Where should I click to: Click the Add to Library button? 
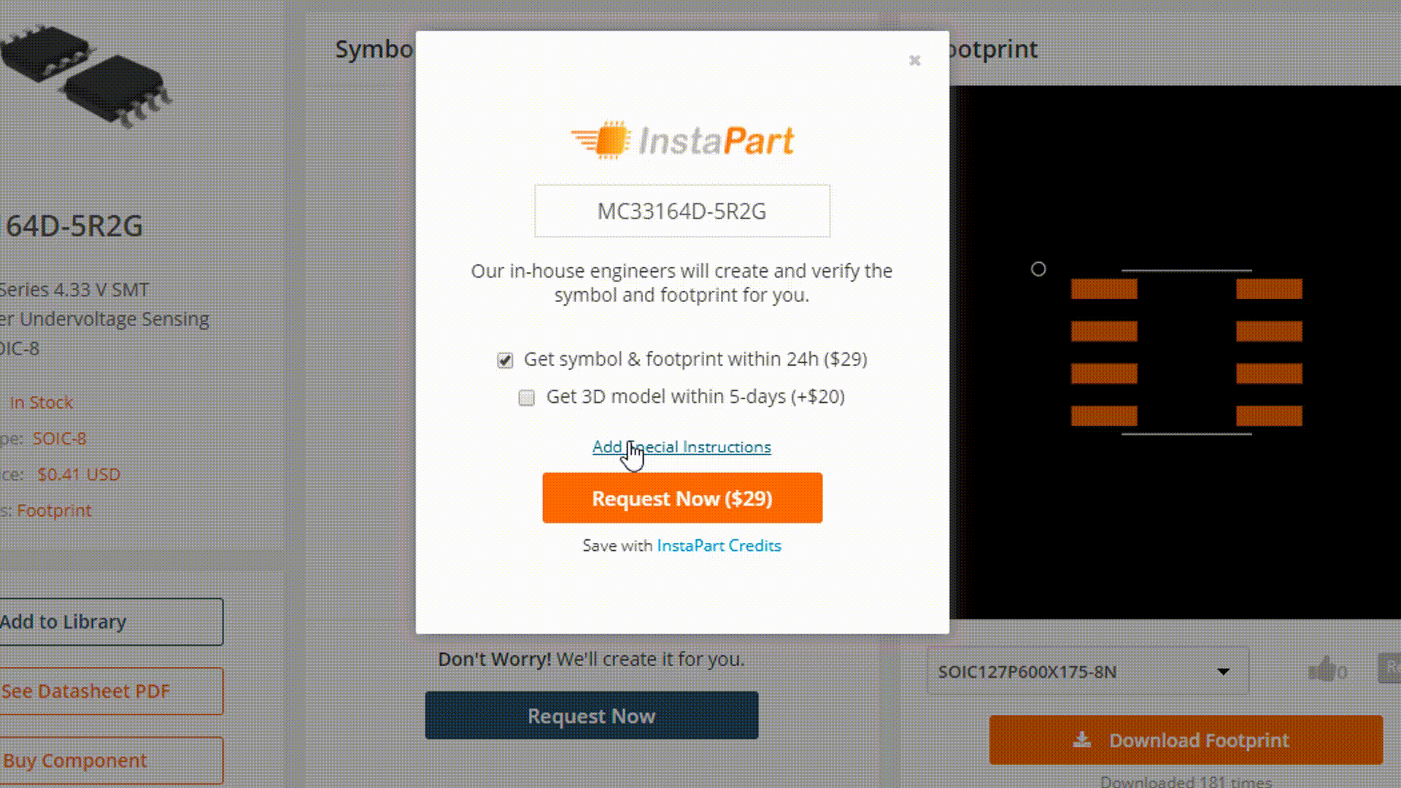pyautogui.click(x=109, y=622)
